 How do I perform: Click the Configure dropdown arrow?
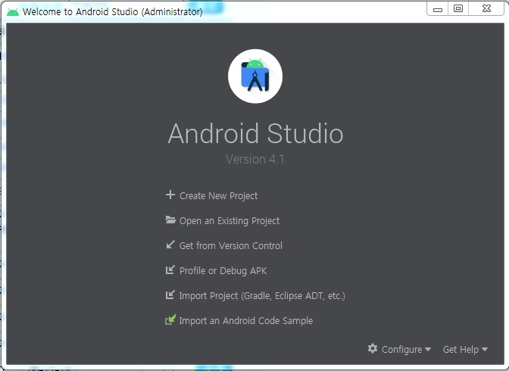428,349
